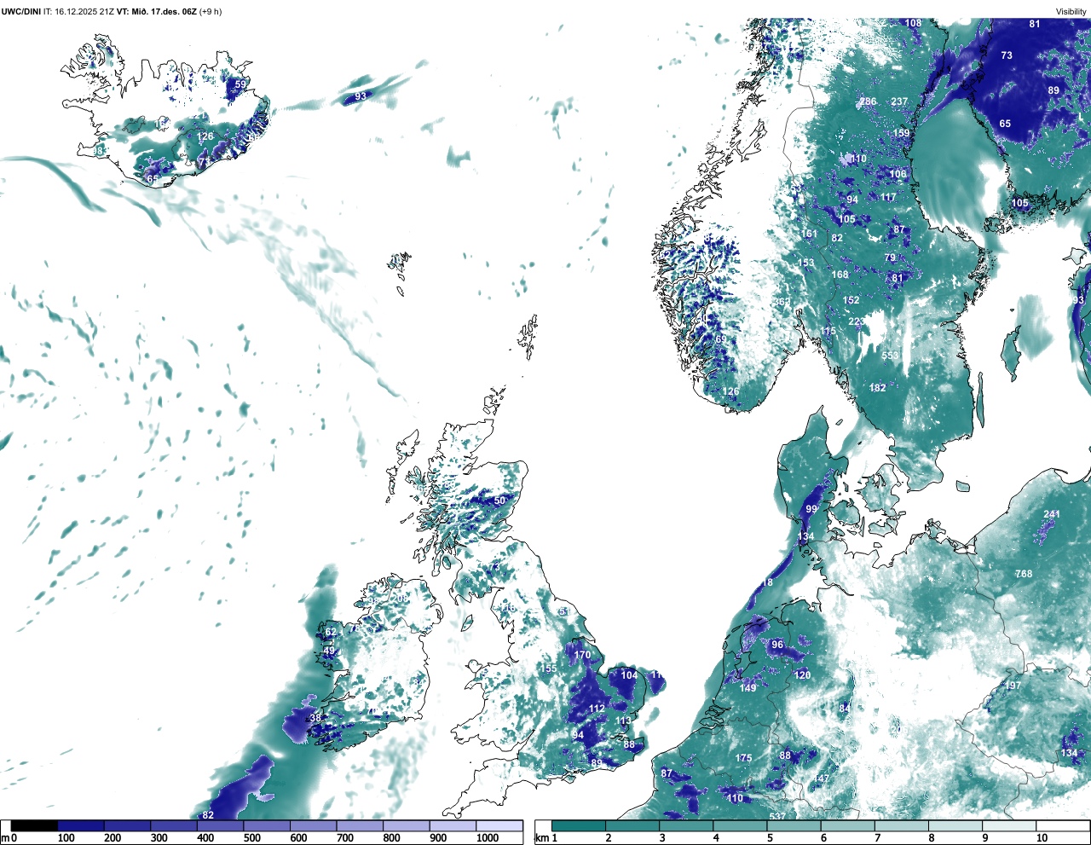The image size is (1091, 845).
Task: Click the '197' value at the right edge
Action: [1013, 686]
